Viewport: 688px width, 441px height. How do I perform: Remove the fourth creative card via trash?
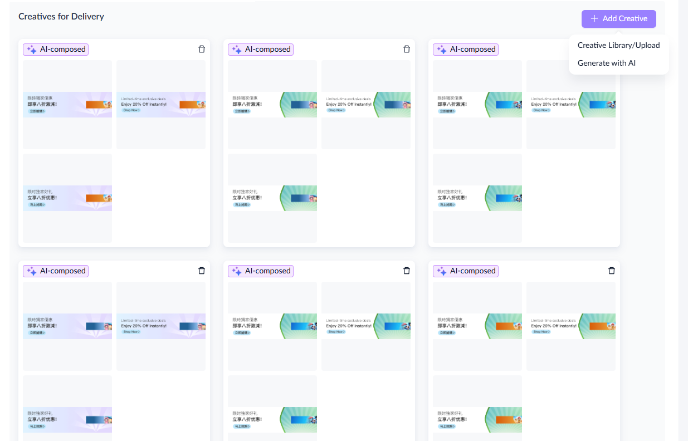pos(202,271)
